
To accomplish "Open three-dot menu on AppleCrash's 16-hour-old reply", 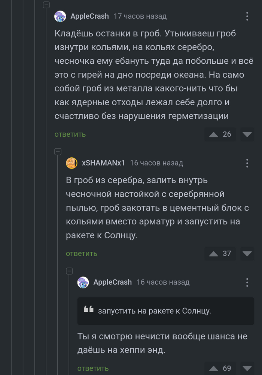I will point(247,282).
